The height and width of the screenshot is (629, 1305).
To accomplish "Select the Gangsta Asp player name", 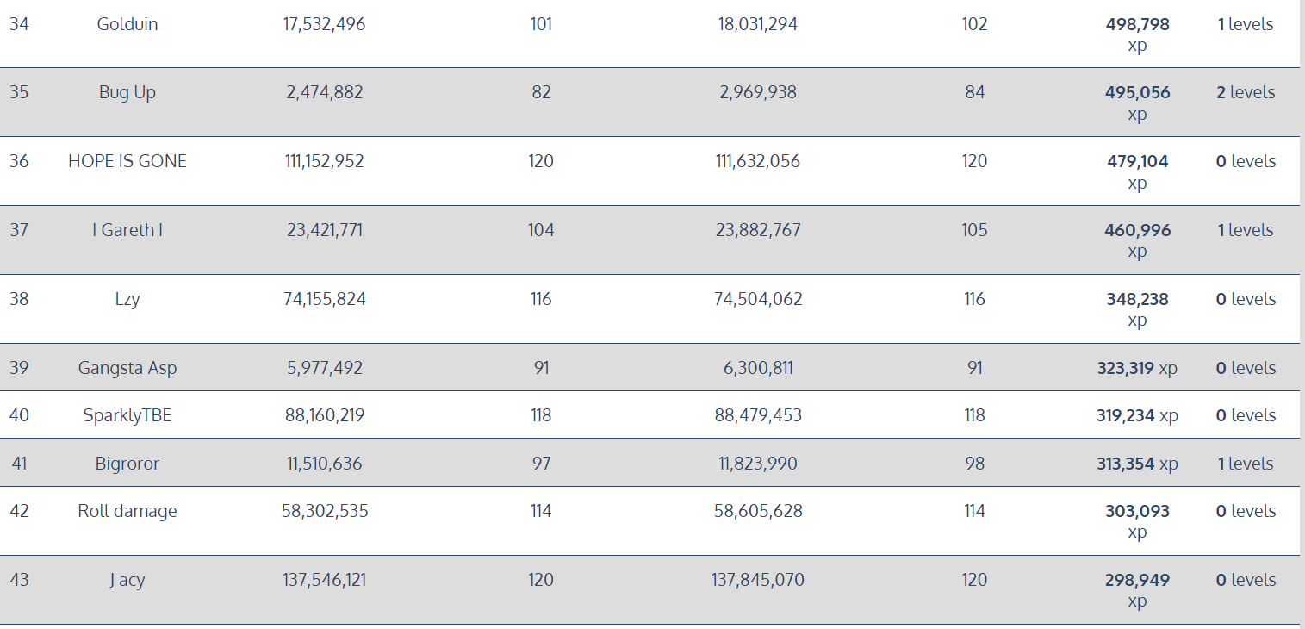I will 127,368.
